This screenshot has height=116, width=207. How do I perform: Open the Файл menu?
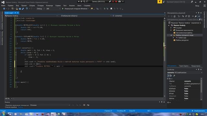click(3, 5)
